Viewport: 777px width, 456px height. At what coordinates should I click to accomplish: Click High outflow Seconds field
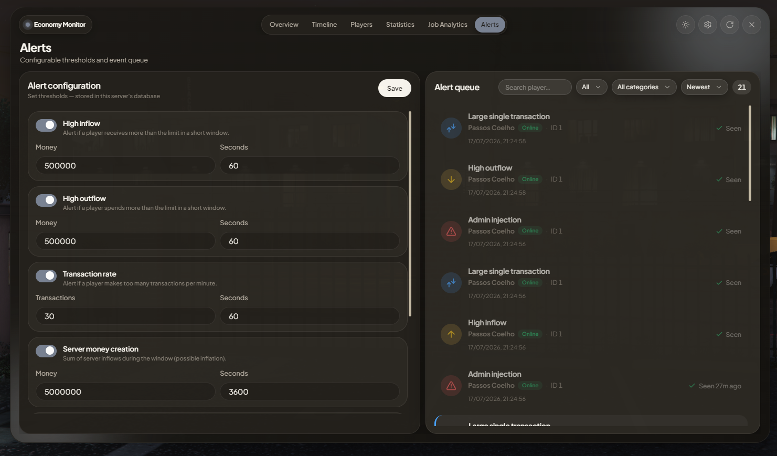click(310, 241)
